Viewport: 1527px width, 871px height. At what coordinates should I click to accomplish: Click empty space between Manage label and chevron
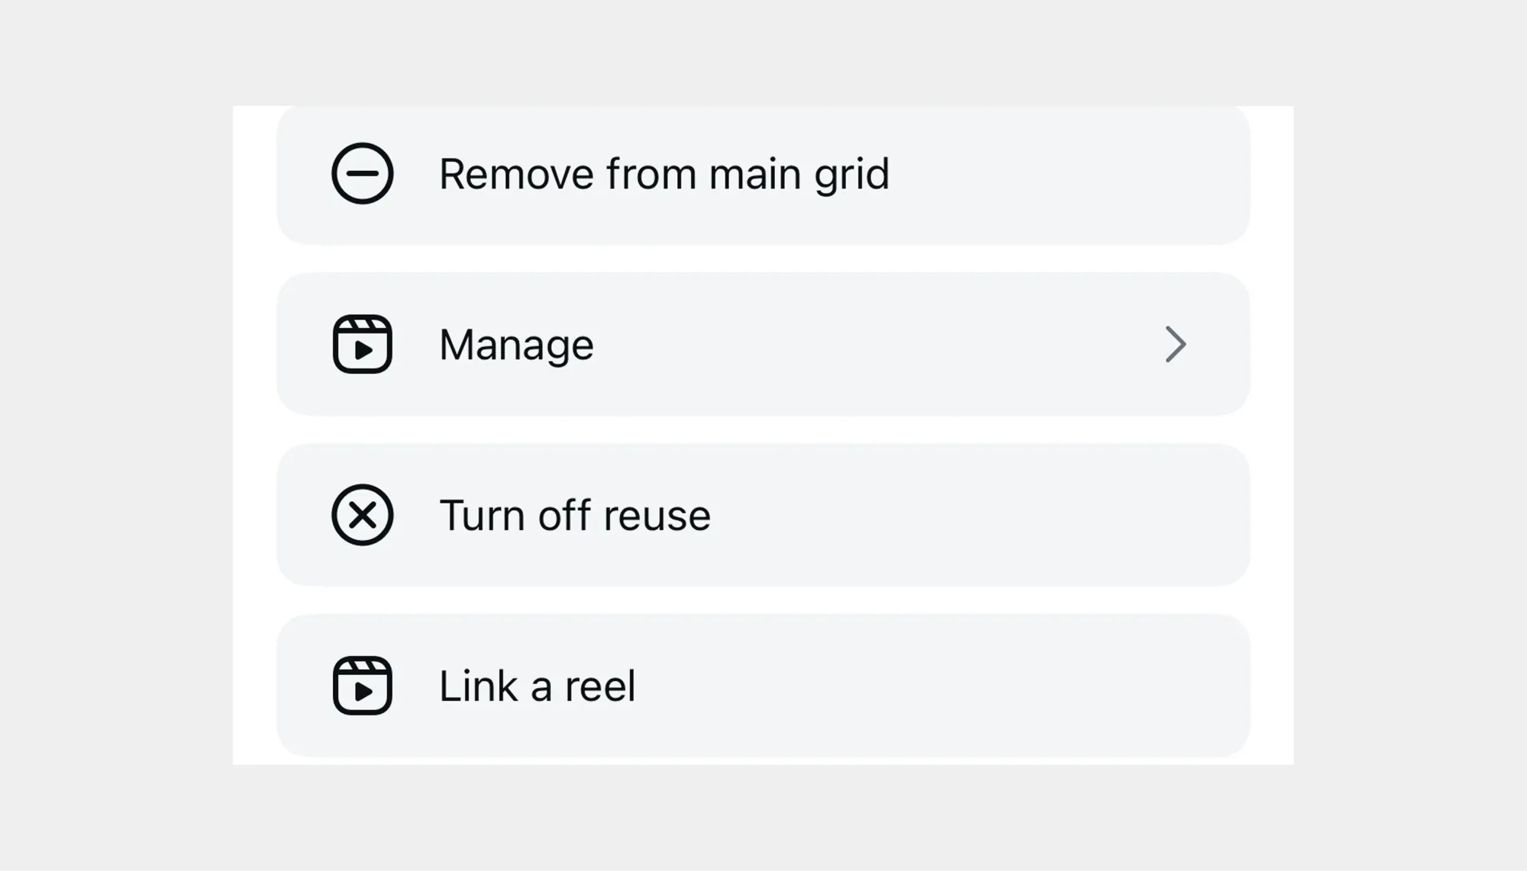tap(878, 345)
